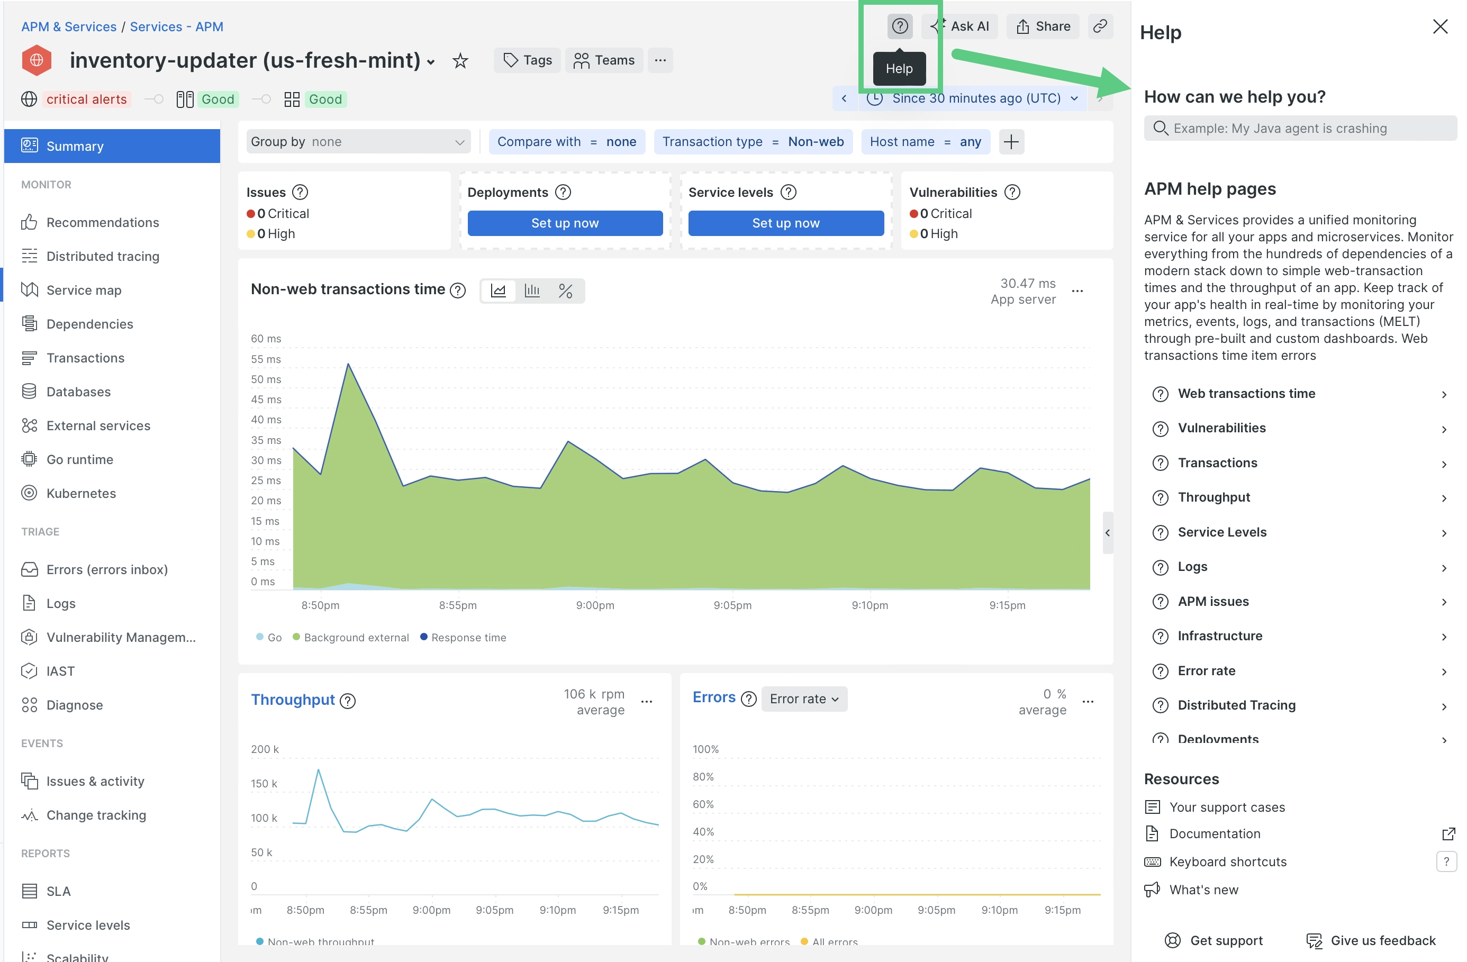Open the Ask AI assistant

pyautogui.click(x=959, y=26)
